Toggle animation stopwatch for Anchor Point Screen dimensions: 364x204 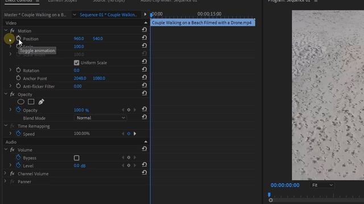click(x=18, y=78)
